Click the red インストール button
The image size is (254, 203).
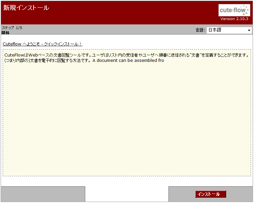[x=210, y=194]
